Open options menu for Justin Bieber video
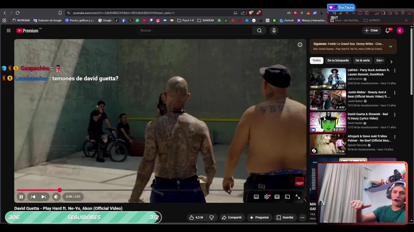The width and height of the screenshot is (414, 232). (395, 93)
